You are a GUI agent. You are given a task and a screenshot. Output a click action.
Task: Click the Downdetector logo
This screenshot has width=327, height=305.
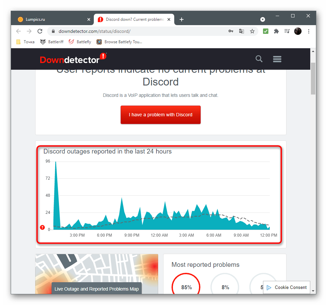[73, 59]
